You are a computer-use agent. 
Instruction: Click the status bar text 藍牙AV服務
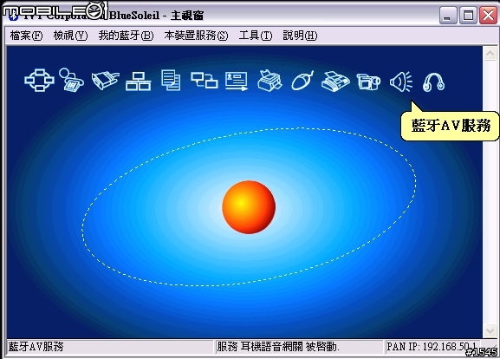click(x=36, y=347)
